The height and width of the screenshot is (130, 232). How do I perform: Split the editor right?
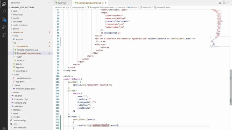224,3
